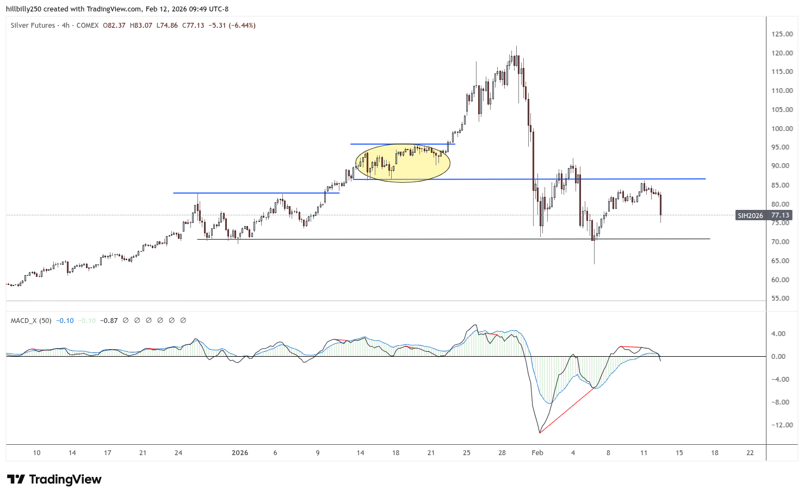Click the blue -0.10 MACD value

[x=66, y=321]
